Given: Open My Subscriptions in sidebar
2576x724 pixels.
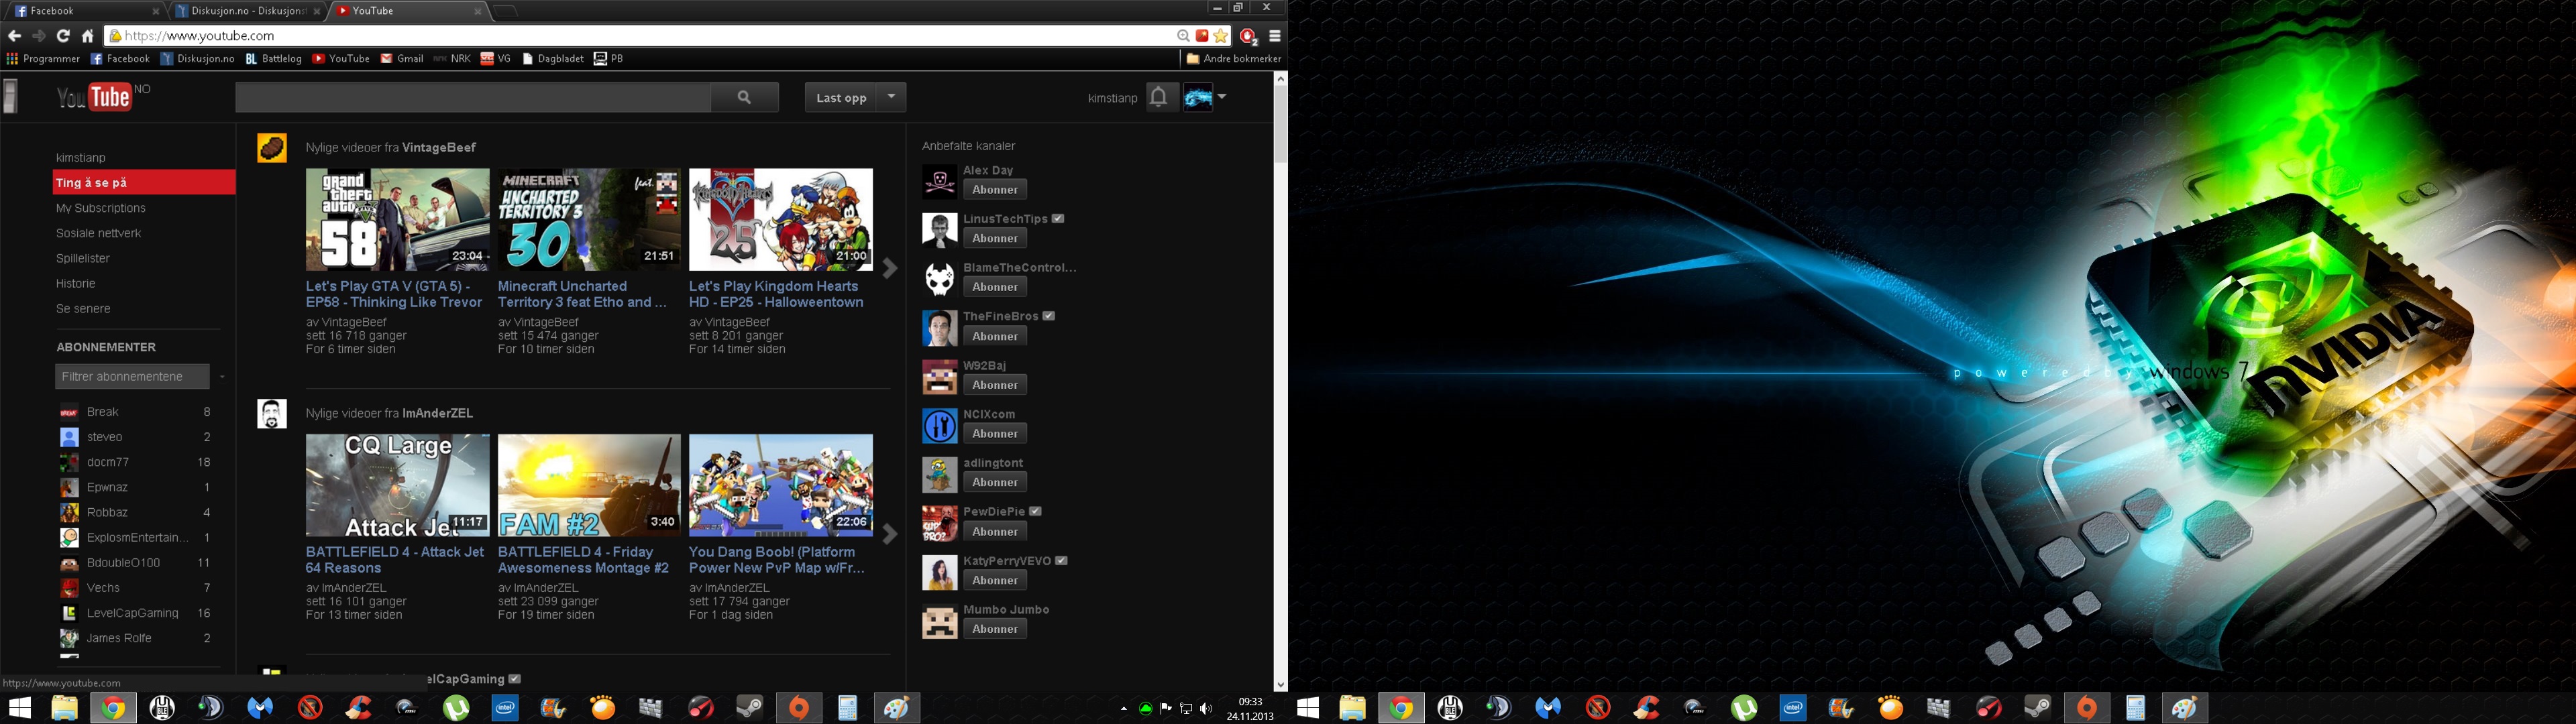Looking at the screenshot, I should point(101,208).
